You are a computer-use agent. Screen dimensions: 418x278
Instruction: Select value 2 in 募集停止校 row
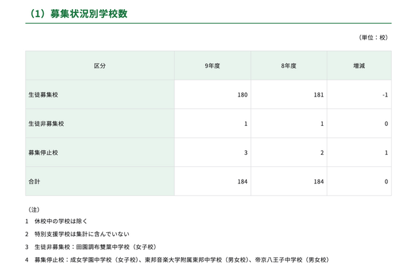pos(322,153)
